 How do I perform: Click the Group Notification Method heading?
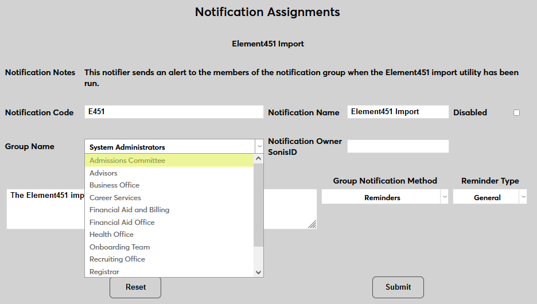point(385,181)
